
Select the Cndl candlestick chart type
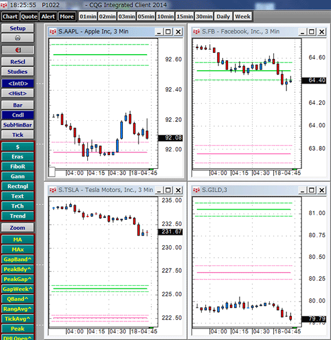(x=17, y=115)
